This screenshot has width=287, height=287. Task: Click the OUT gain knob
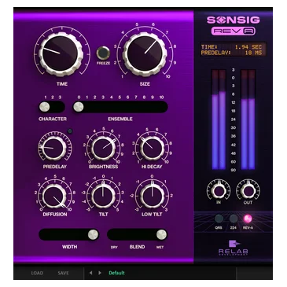coord(248,190)
